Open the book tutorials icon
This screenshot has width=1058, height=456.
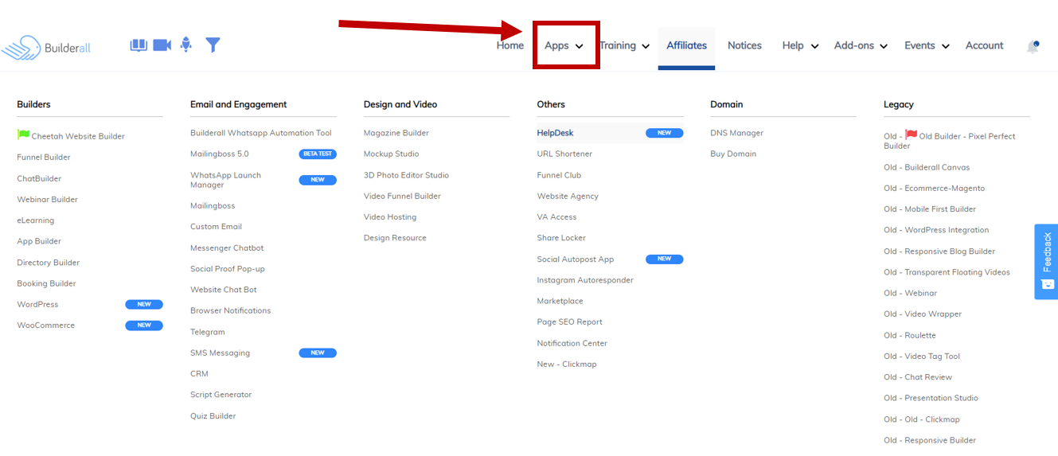click(139, 45)
